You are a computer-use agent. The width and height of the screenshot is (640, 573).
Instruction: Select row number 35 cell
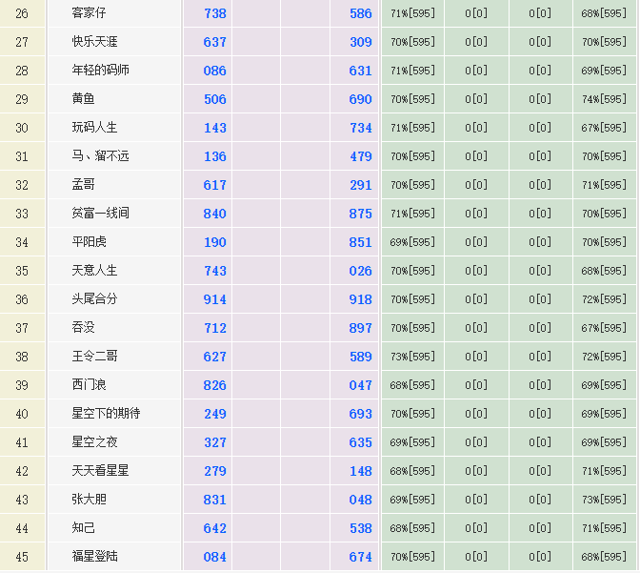click(x=22, y=271)
